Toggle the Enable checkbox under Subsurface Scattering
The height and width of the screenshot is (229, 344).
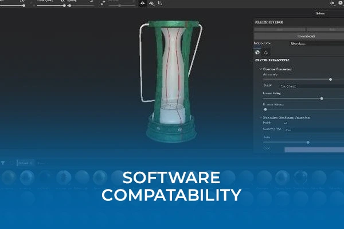(286, 123)
